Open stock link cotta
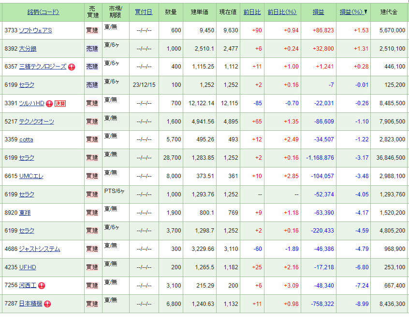This screenshot has height=318, width=409. tap(26, 139)
